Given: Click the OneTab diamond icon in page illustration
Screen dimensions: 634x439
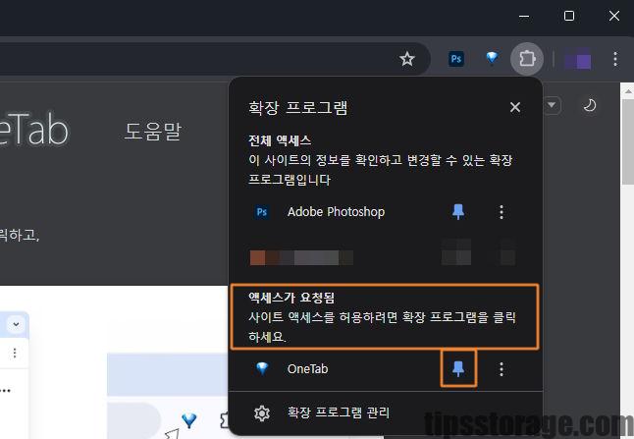Looking at the screenshot, I should (188, 419).
